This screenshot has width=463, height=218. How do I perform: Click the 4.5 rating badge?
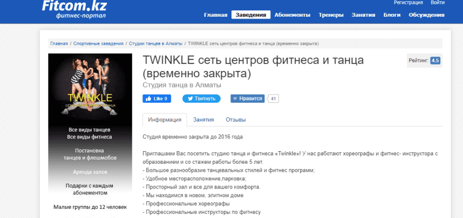[435, 61]
